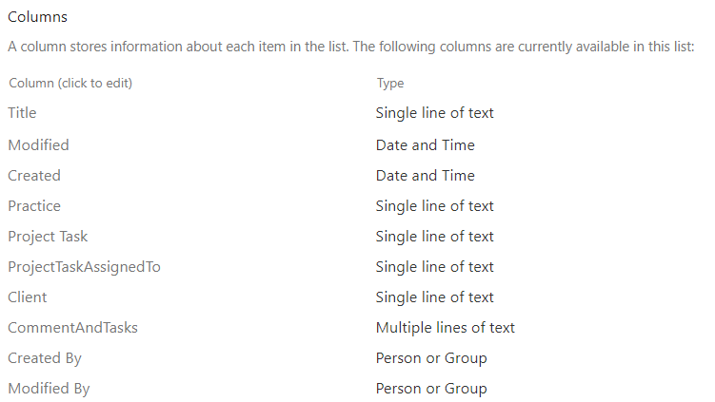Click Created's Date and Time type
Image resolution: width=715 pixels, height=402 pixels.
[425, 176]
